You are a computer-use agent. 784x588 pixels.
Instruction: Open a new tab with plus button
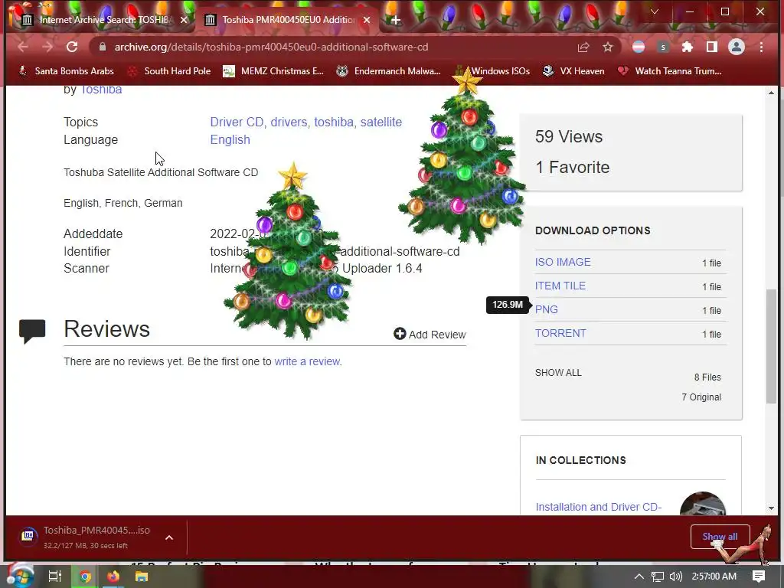[396, 20]
